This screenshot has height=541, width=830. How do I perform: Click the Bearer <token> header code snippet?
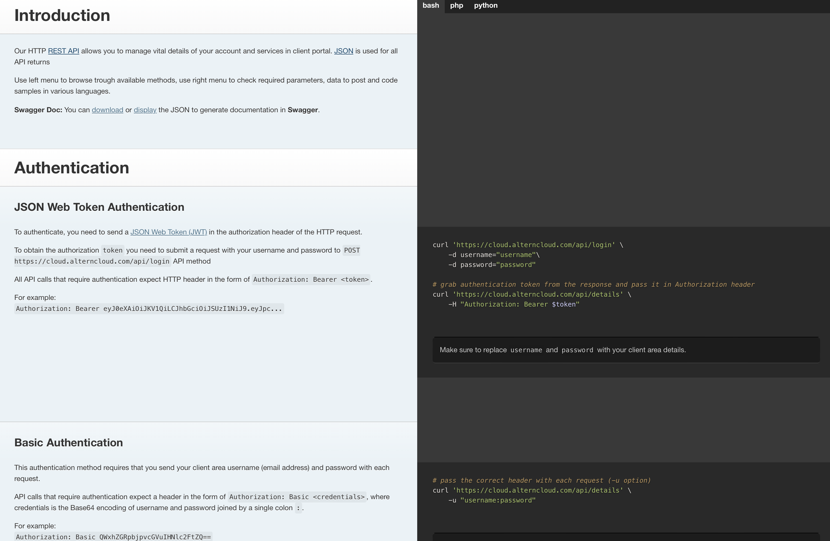pyautogui.click(x=311, y=280)
